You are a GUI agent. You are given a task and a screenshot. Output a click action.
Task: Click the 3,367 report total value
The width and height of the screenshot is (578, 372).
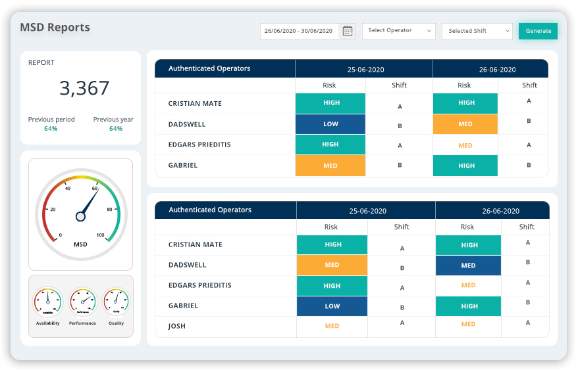point(84,88)
